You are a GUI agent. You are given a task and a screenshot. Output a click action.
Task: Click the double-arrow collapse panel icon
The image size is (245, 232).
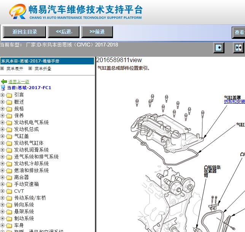click(239, 48)
